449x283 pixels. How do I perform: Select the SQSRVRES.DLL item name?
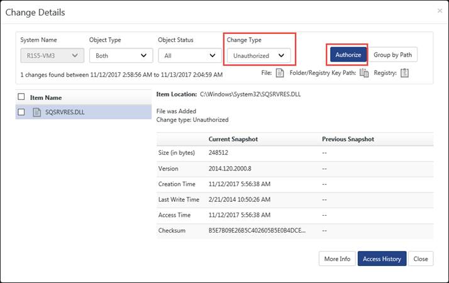click(65, 113)
